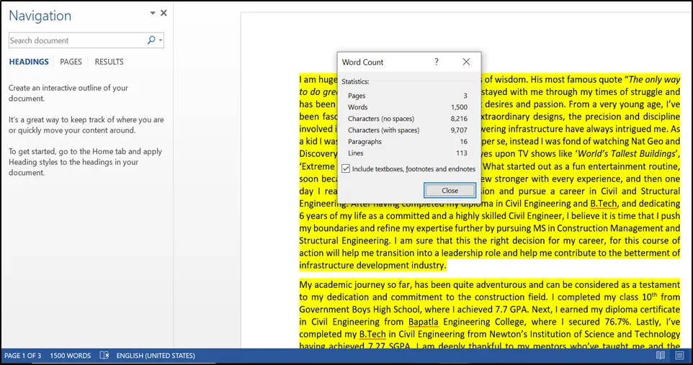Click the Navigation pane title
This screenshot has height=365, width=693.
[x=40, y=16]
